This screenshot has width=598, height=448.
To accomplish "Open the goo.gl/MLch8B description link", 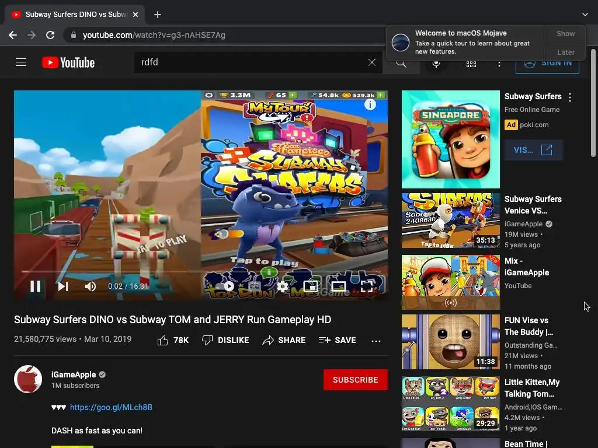I will coord(111,407).
